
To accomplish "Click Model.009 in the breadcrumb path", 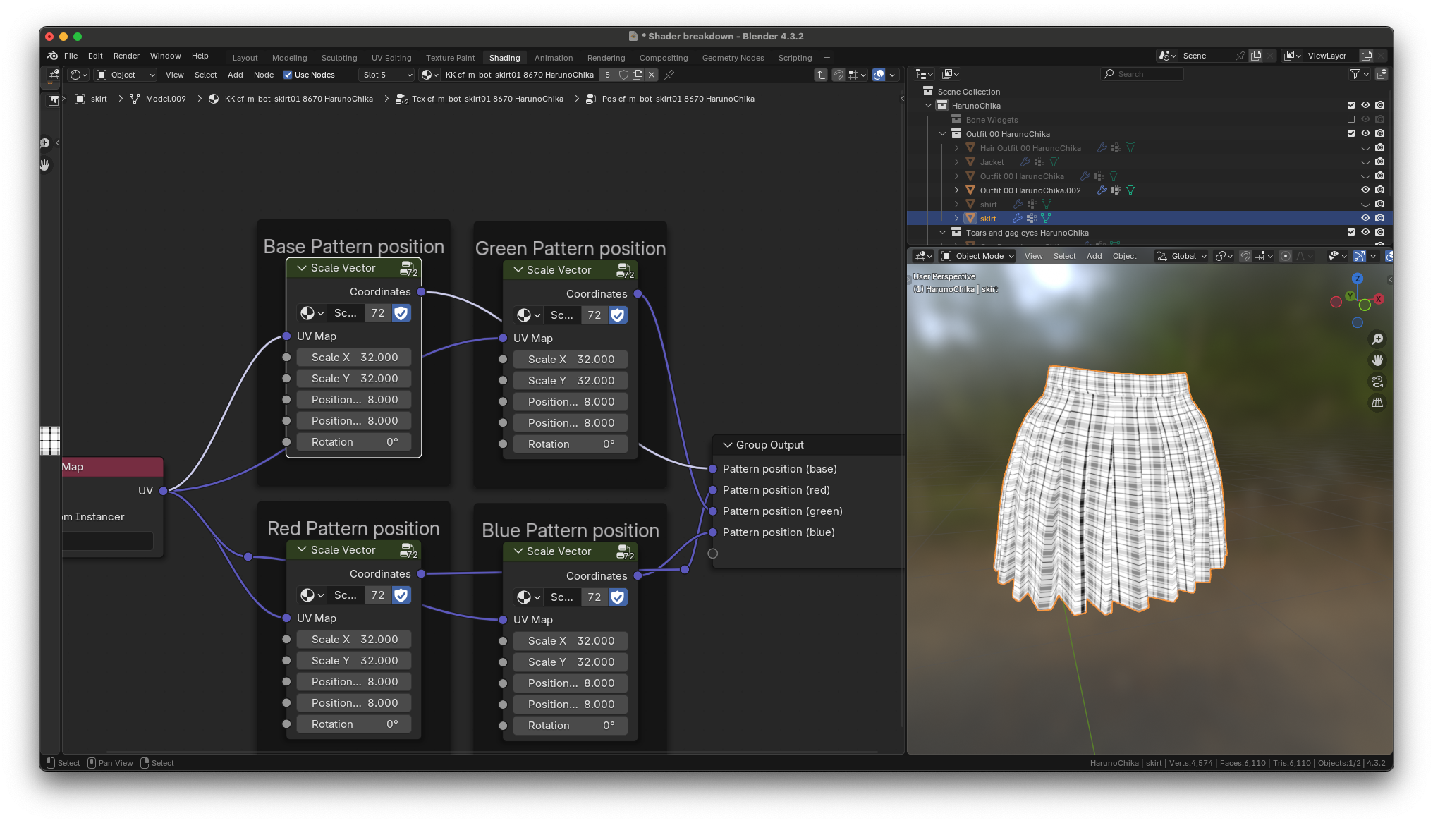I will [166, 99].
